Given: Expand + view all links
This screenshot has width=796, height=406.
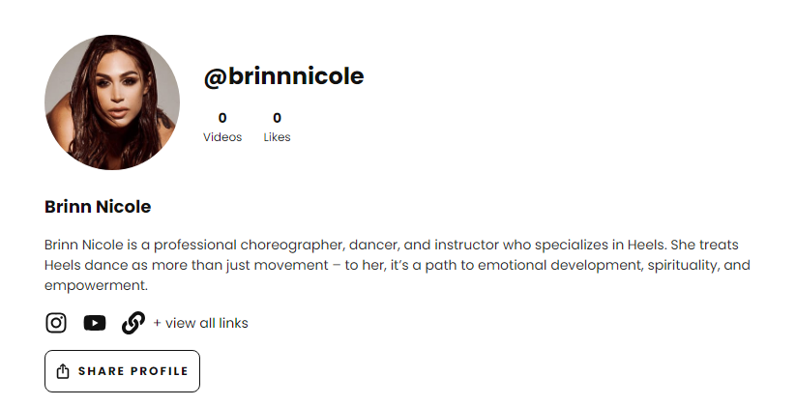Looking at the screenshot, I should click(x=200, y=323).
